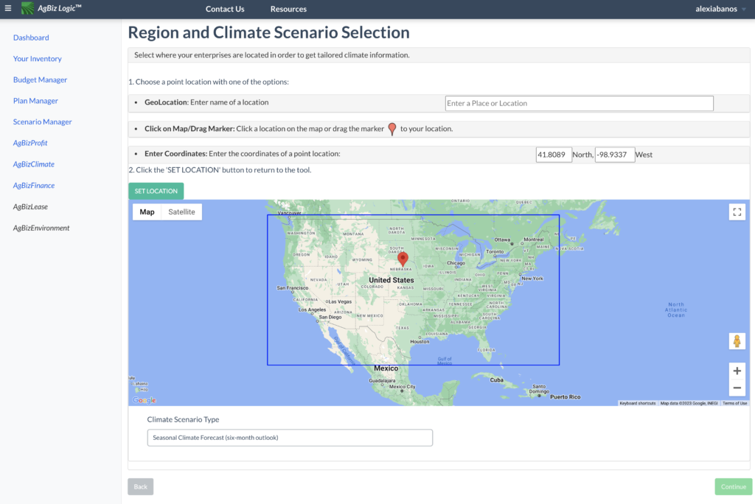Click the Continue button

coord(734,486)
